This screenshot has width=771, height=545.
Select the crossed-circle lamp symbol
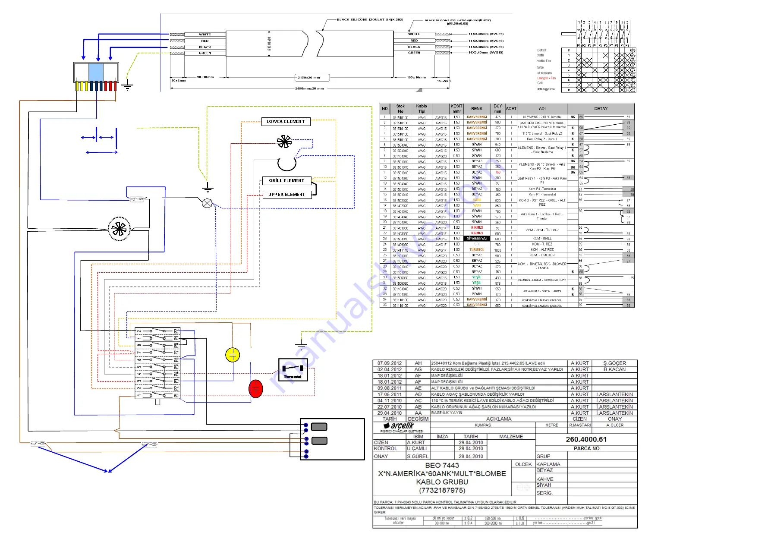pyautogui.click(x=207, y=203)
